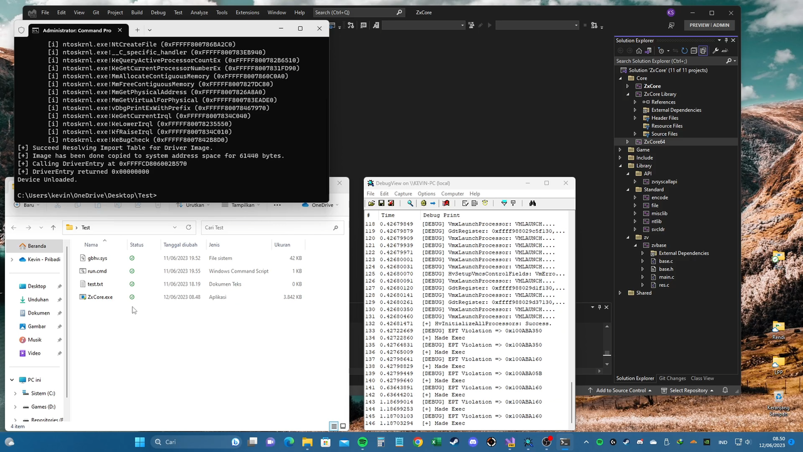This screenshot has width=803, height=452.
Task: Click Add to Source Control
Action: click(621, 390)
